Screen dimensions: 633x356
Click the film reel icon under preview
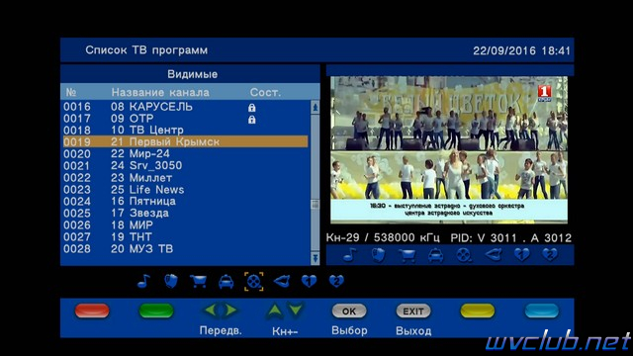464,255
